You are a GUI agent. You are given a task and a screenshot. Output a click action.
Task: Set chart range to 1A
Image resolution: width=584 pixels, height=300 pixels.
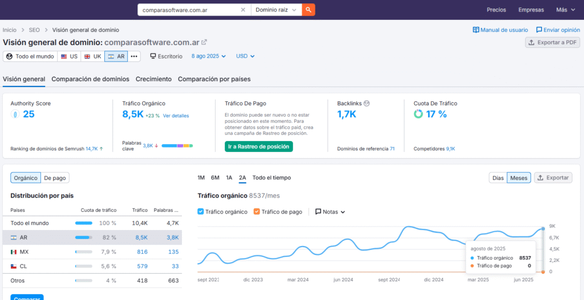pos(229,178)
